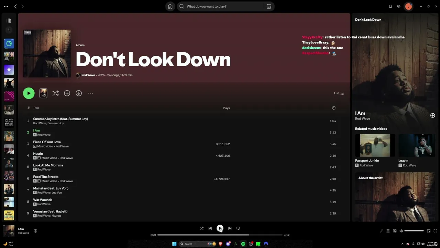440x248 pixels.
Task: Open Summer Joy artist link on track 1
Action: [x=56, y=123]
